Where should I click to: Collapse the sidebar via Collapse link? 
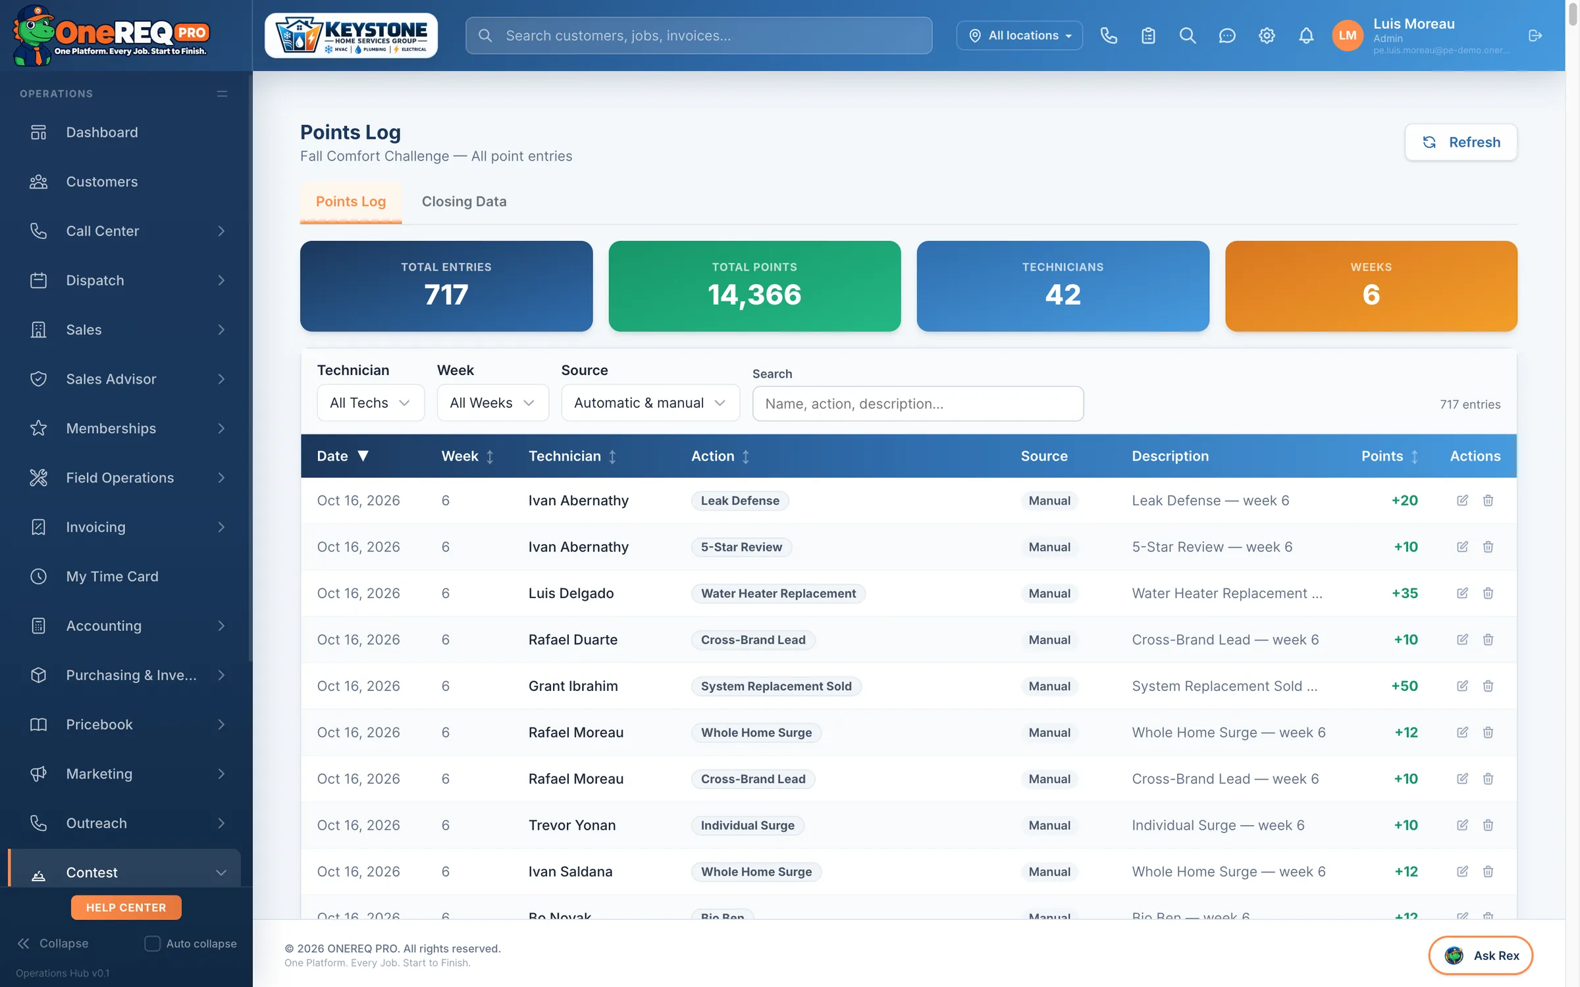53,943
